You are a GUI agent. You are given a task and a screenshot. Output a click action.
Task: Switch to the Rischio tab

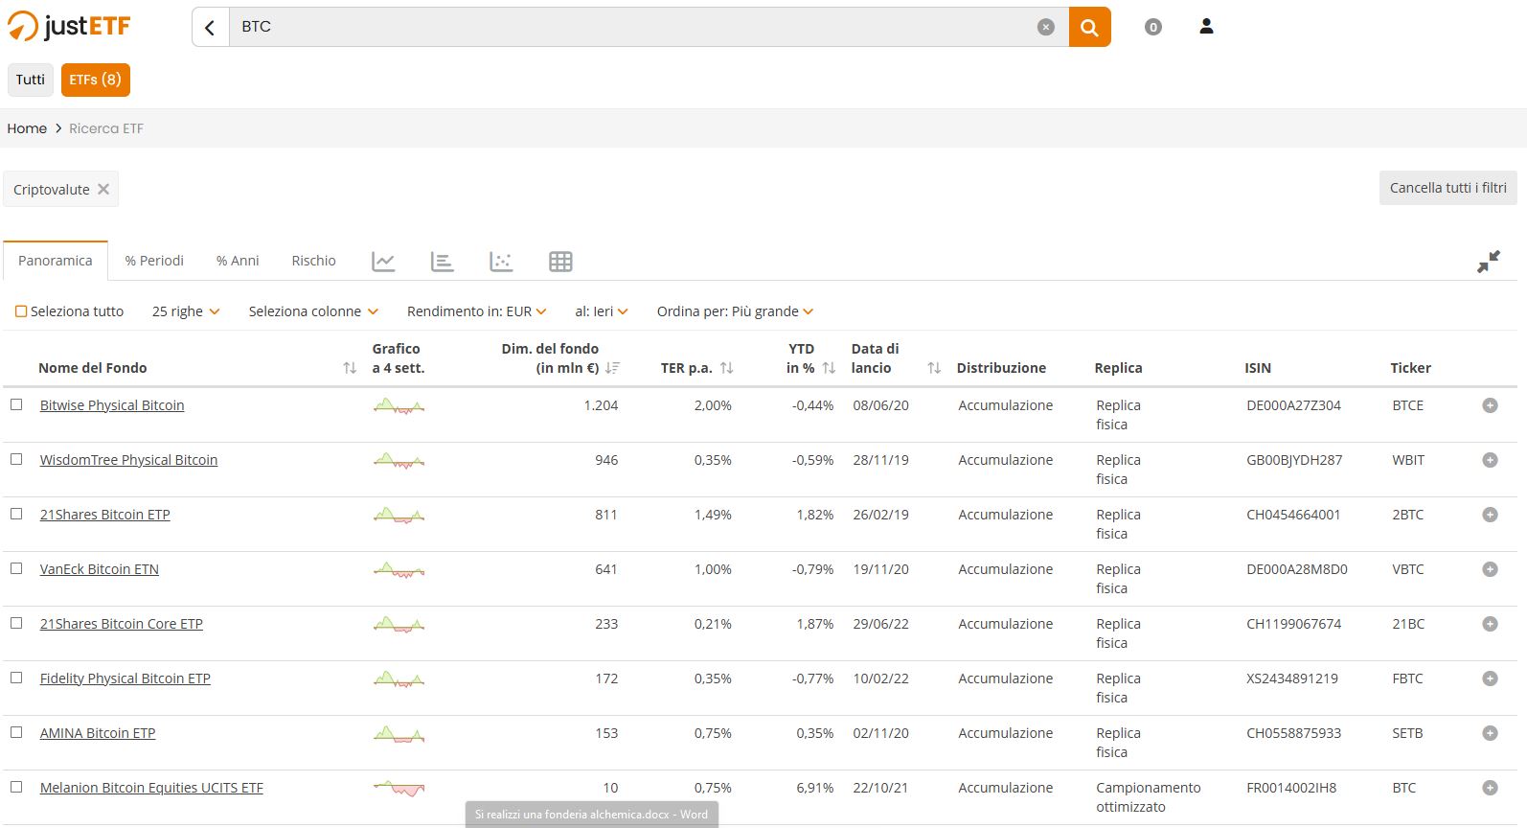(x=314, y=261)
